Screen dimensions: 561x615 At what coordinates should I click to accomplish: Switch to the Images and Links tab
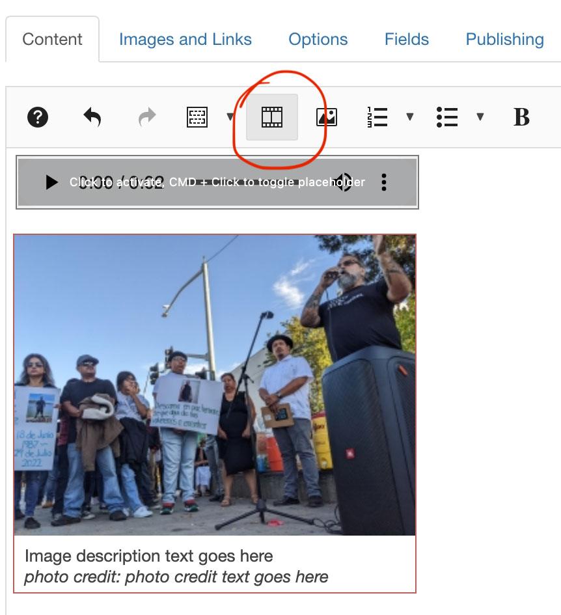pyautogui.click(x=185, y=39)
